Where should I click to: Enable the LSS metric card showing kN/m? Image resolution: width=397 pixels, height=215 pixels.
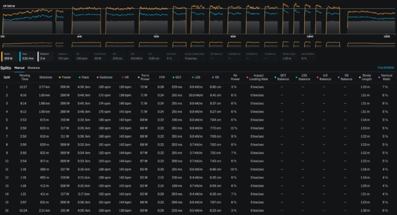pyautogui.click(x=137, y=57)
